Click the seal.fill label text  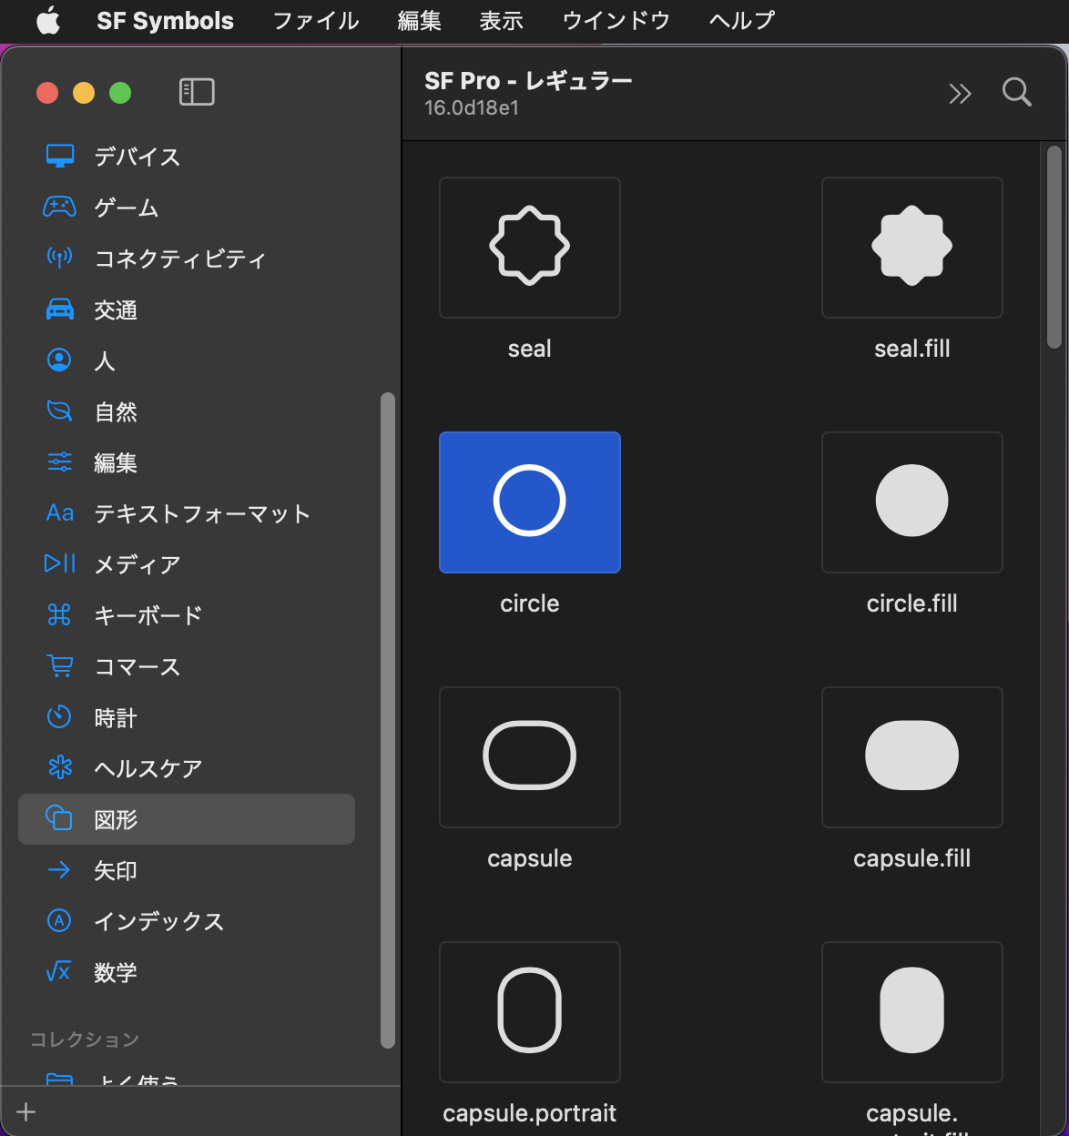911,349
